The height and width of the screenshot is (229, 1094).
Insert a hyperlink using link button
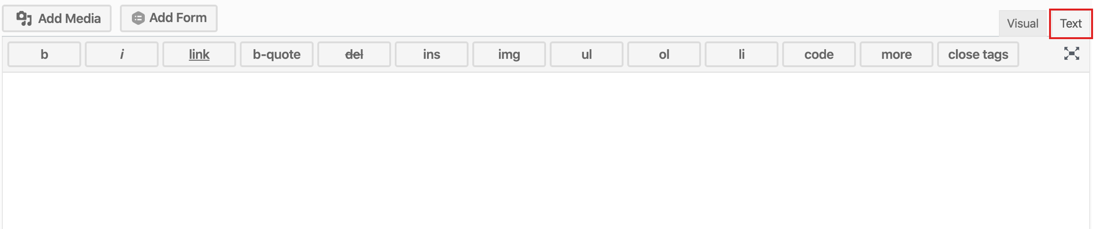pos(199,54)
